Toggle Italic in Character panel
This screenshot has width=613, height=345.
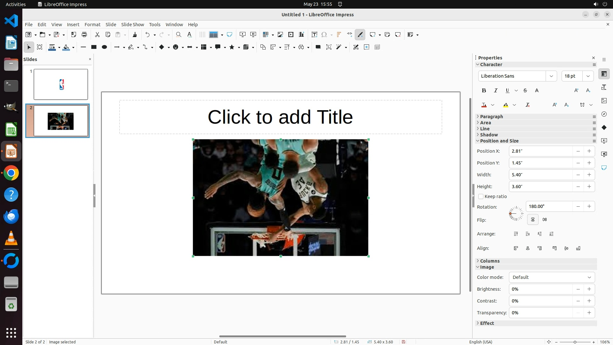pyautogui.click(x=496, y=91)
